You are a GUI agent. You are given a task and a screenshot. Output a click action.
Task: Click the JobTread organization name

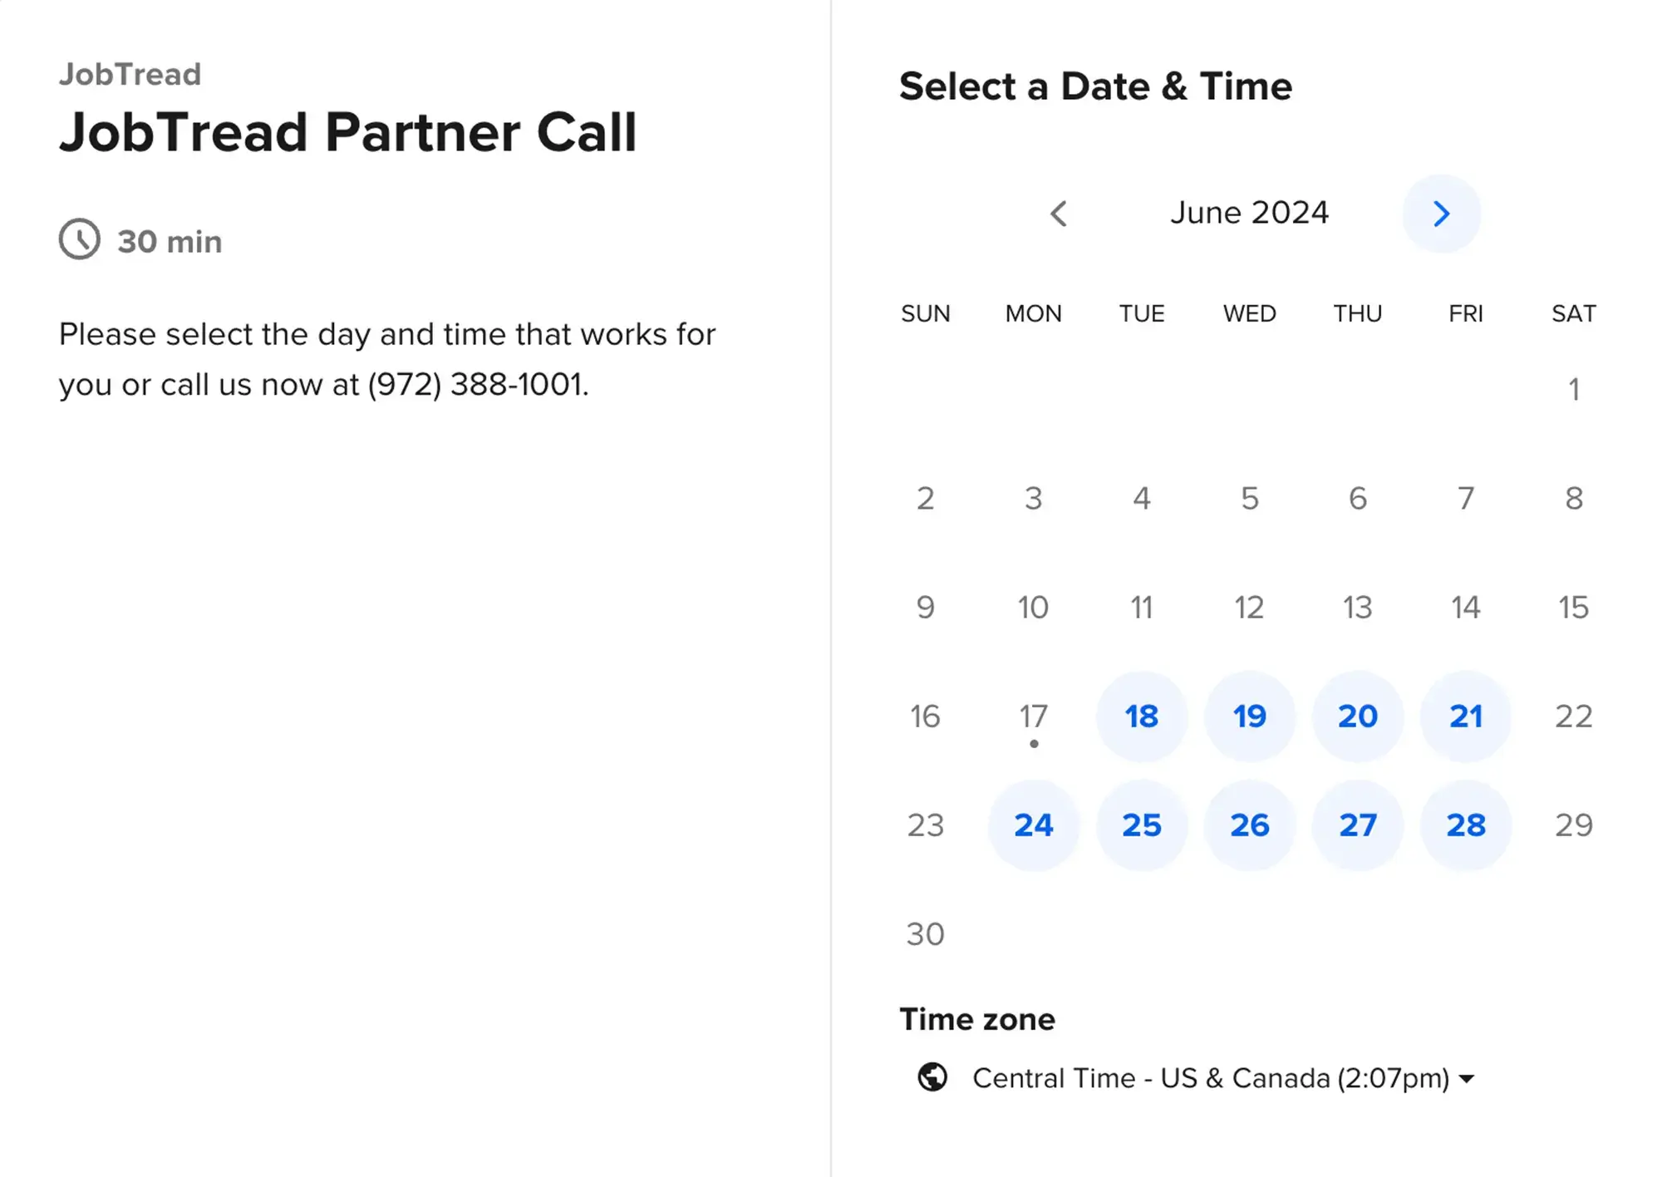click(130, 75)
